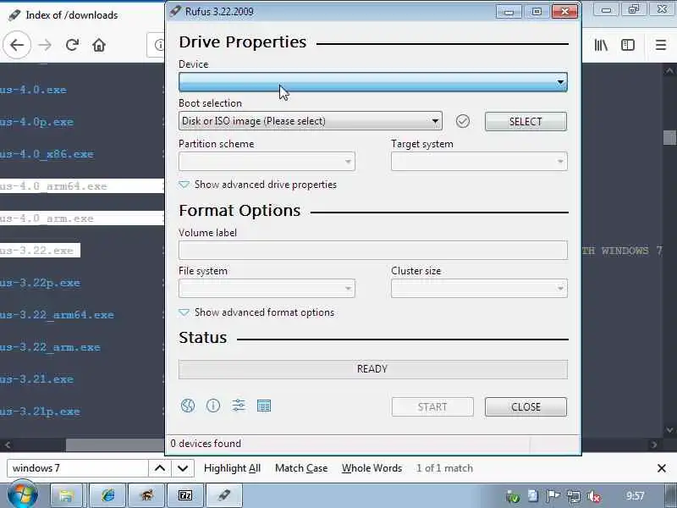Viewport: 677px width, 508px height.
Task: Reload the downloads page
Action: (72, 45)
